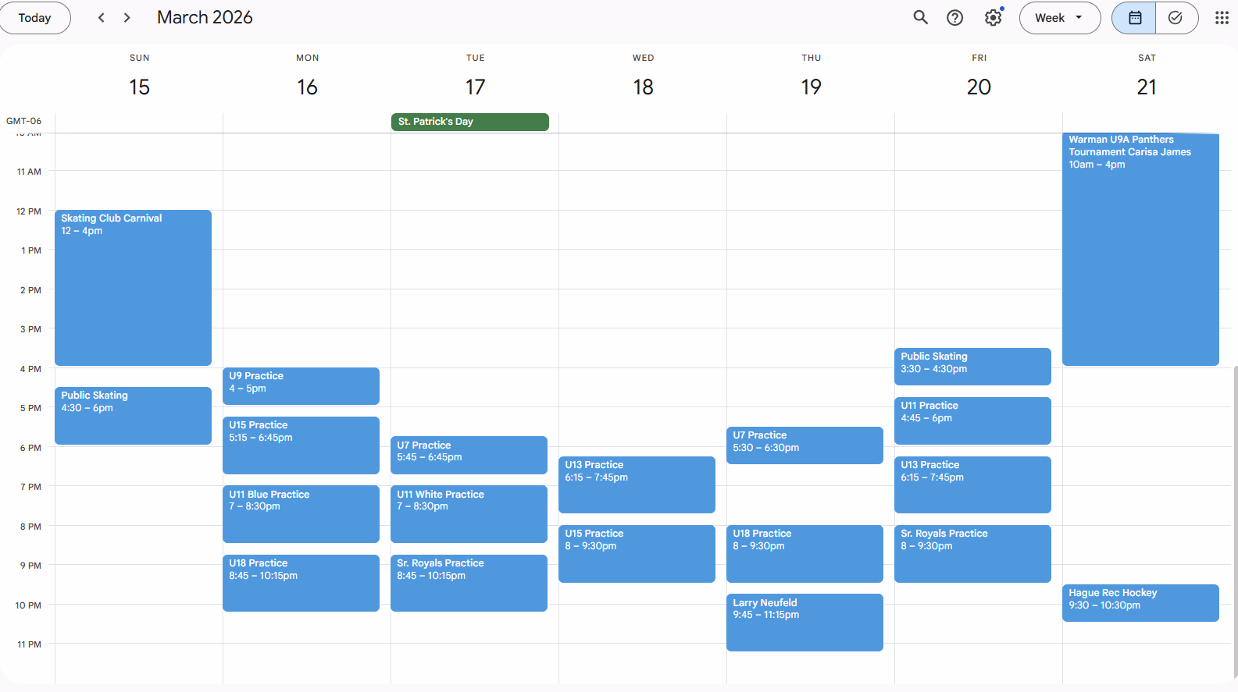Open the search magnifier icon
This screenshot has width=1238, height=692.
coord(920,18)
